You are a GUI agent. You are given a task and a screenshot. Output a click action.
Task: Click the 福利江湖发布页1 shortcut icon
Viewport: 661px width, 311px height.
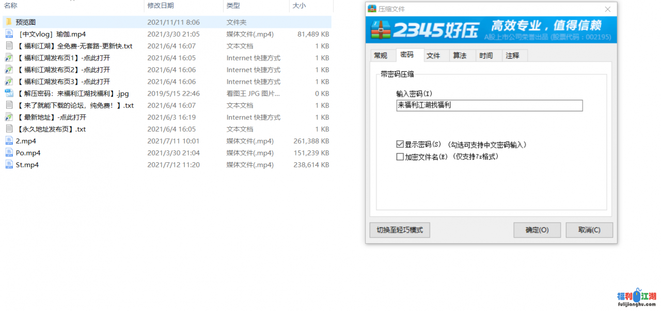pos(9,58)
